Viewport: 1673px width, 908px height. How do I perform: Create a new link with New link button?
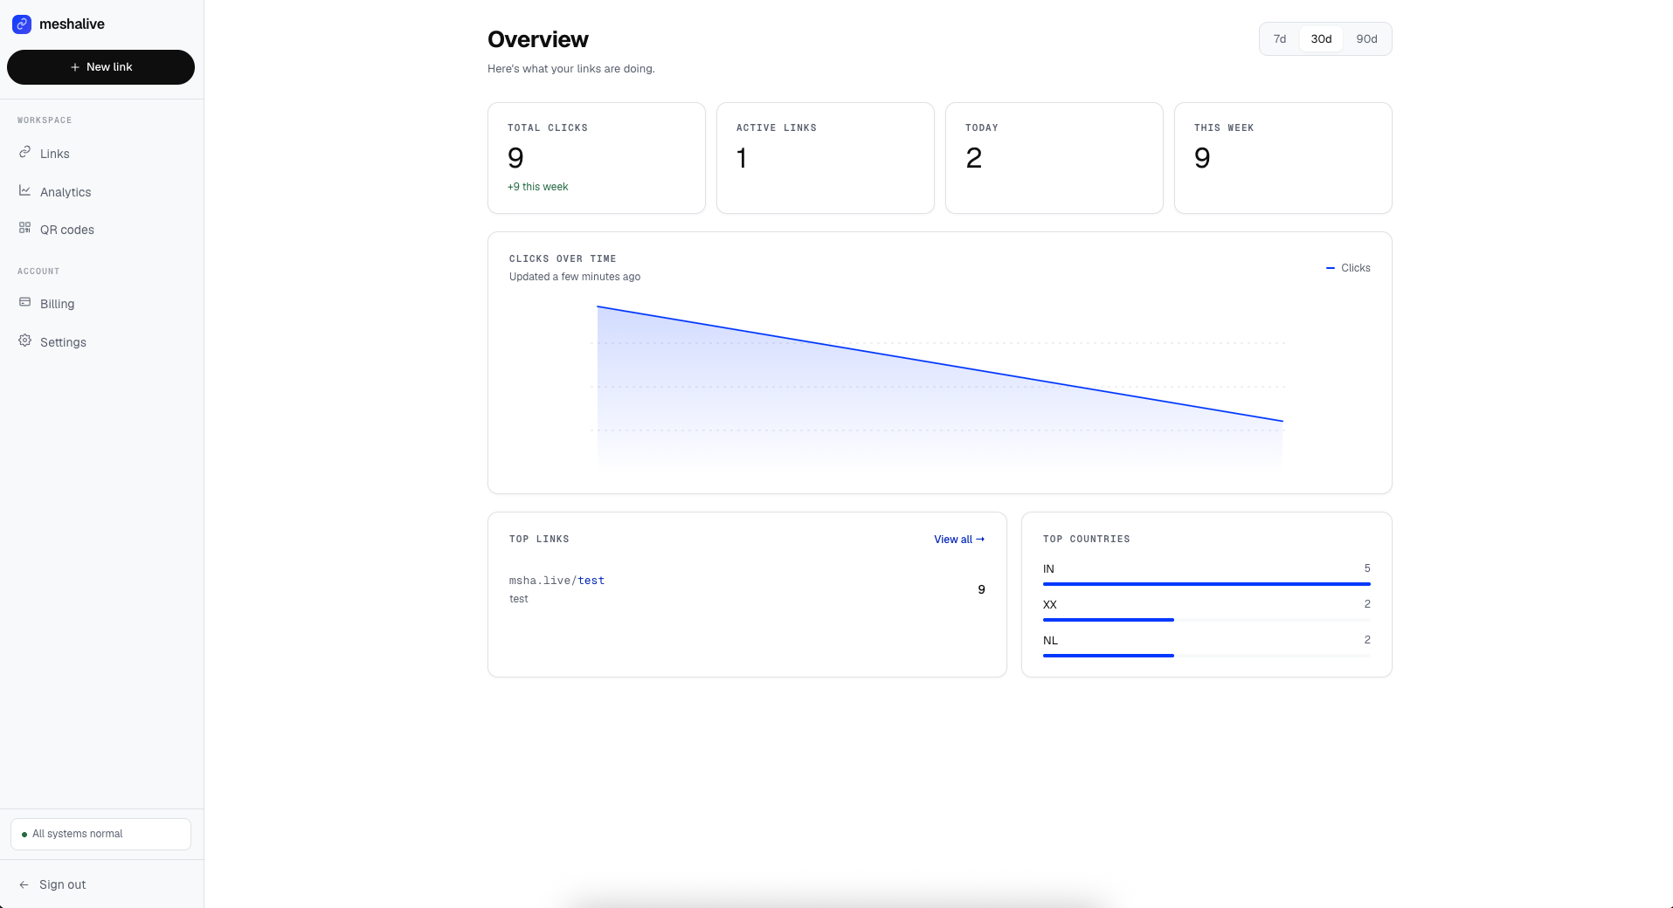pos(100,67)
